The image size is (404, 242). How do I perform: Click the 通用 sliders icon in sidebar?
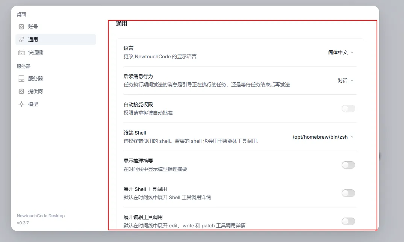pos(21,39)
